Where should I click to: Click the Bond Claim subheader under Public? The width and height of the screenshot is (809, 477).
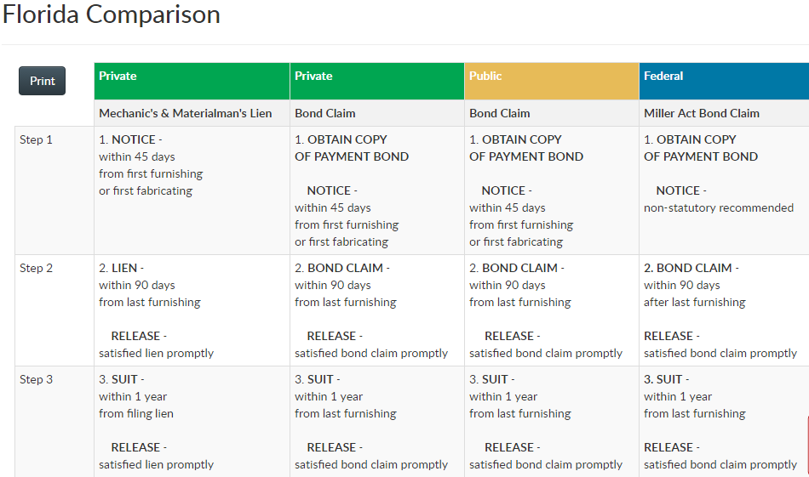tap(499, 113)
